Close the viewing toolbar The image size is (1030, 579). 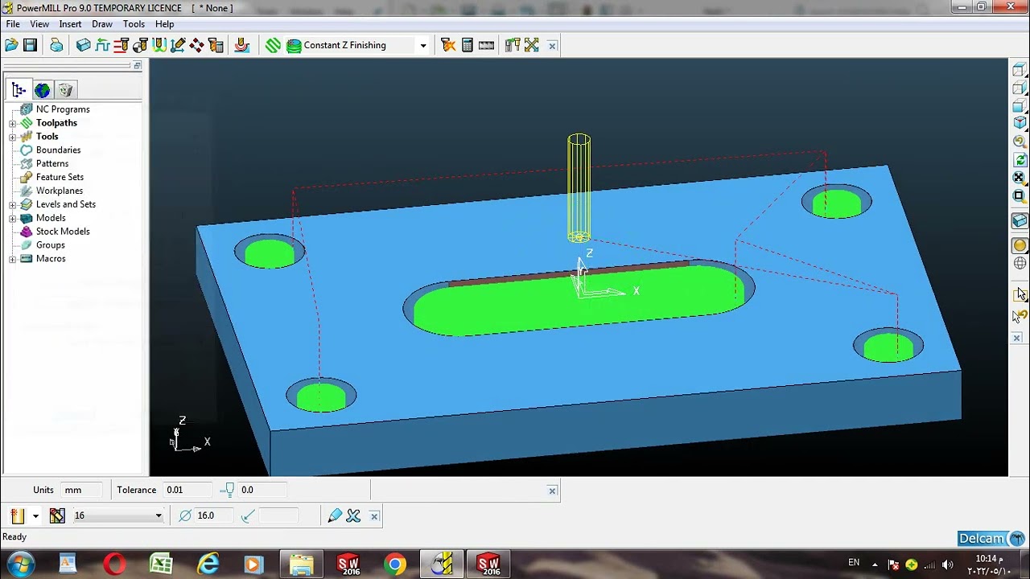click(1017, 338)
